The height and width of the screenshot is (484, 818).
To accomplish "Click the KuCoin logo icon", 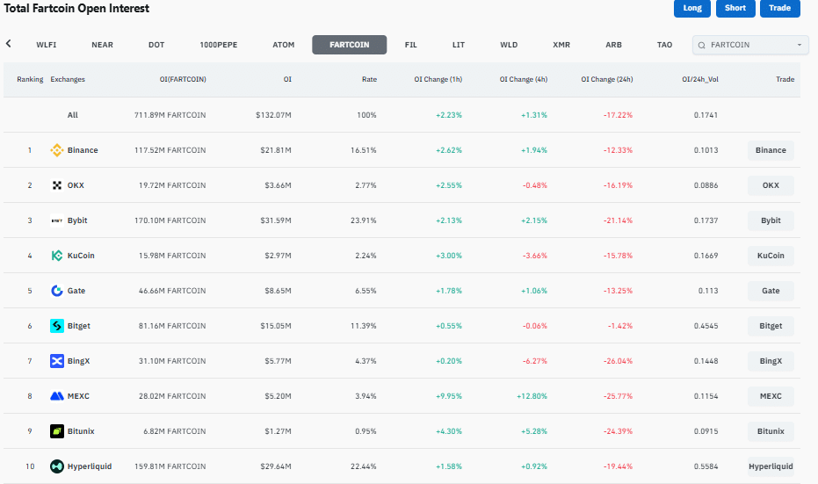I will pyautogui.click(x=57, y=256).
